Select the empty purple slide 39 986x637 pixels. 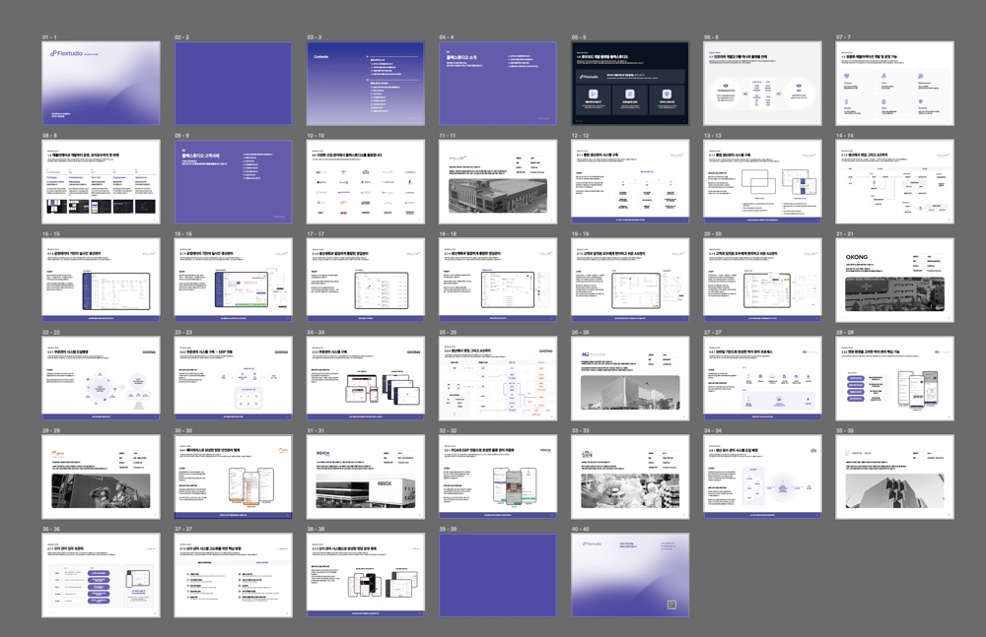pos(497,575)
